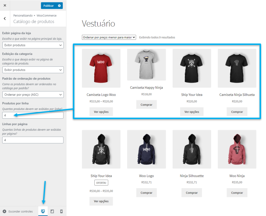Viewport: 266px width, 216px height.
Task: Open the Exibir página da loja dropdown
Action: [33, 45]
